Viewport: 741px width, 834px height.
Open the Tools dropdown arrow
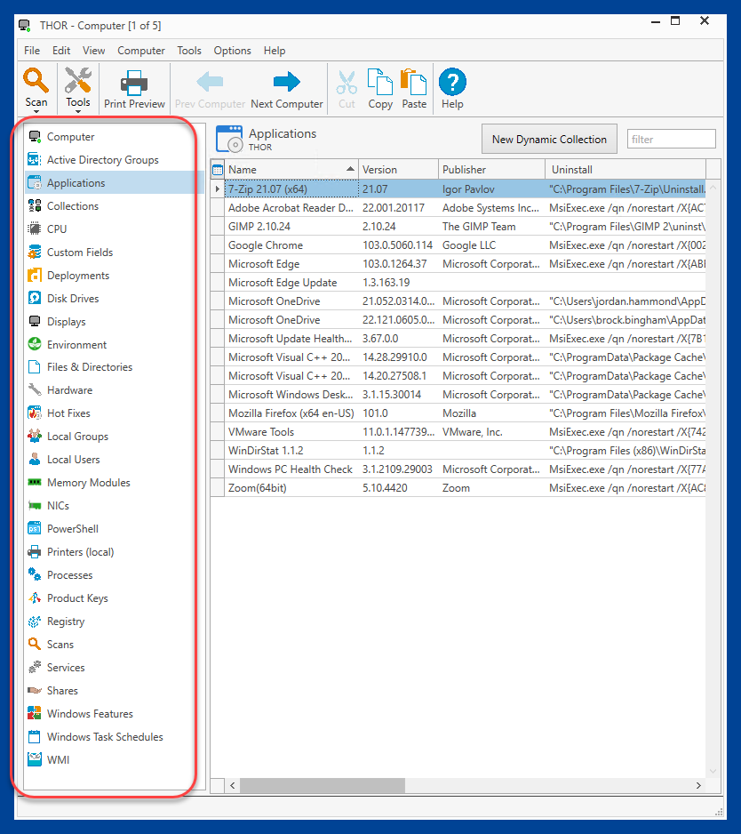(78, 111)
